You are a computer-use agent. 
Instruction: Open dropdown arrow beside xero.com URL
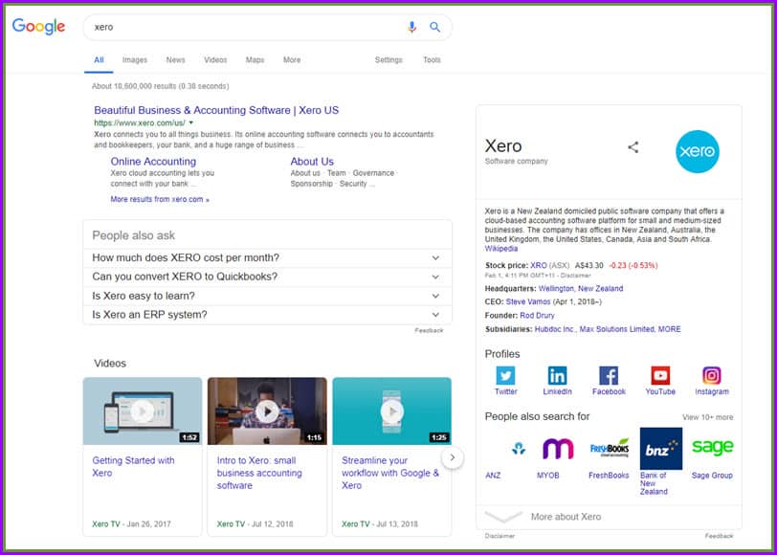pyautogui.click(x=191, y=122)
